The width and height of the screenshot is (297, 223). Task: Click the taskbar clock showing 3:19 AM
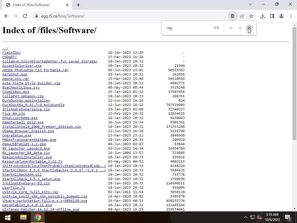272,217
